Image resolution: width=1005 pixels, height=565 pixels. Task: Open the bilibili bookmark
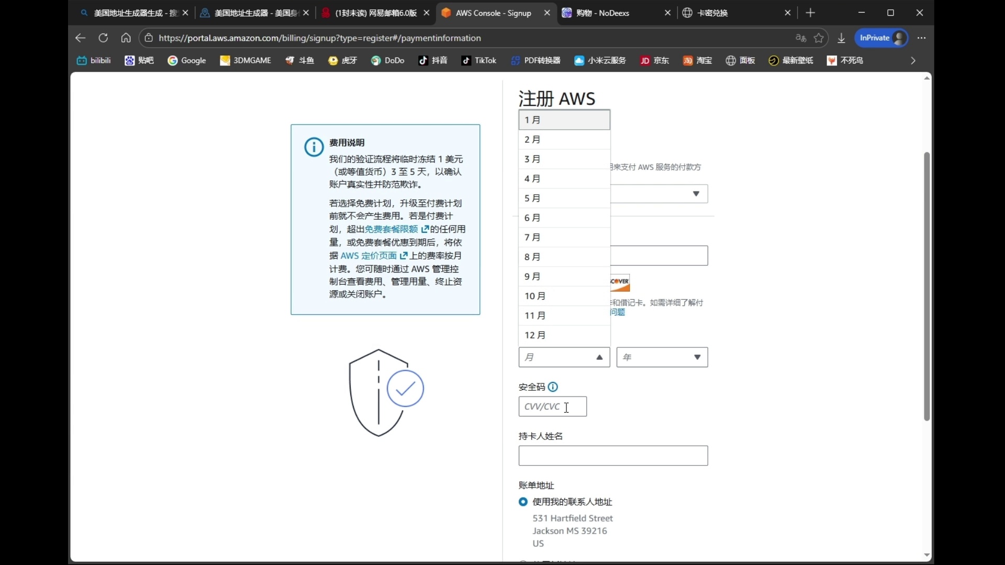(94, 60)
